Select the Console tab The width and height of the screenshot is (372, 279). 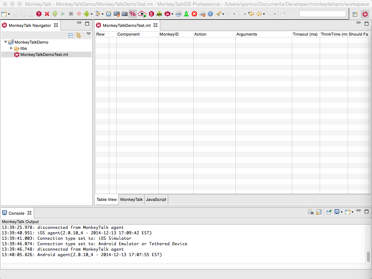[16, 213]
